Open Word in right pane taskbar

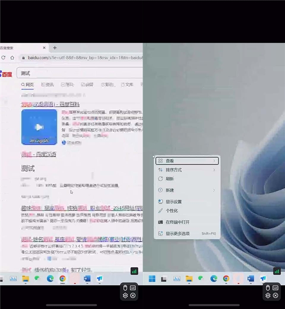click(x=250, y=279)
